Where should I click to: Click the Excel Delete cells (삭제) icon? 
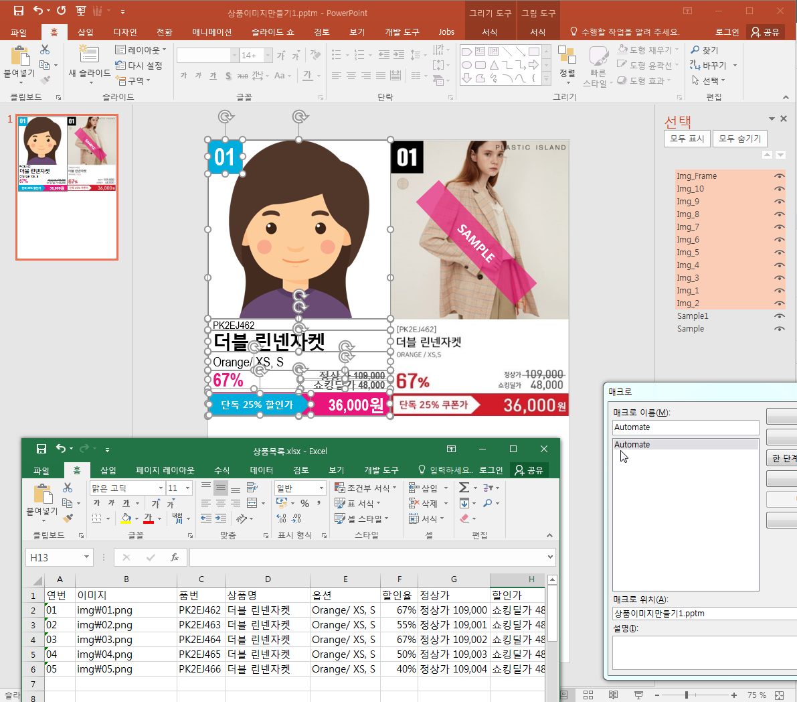pyautogui.click(x=414, y=503)
